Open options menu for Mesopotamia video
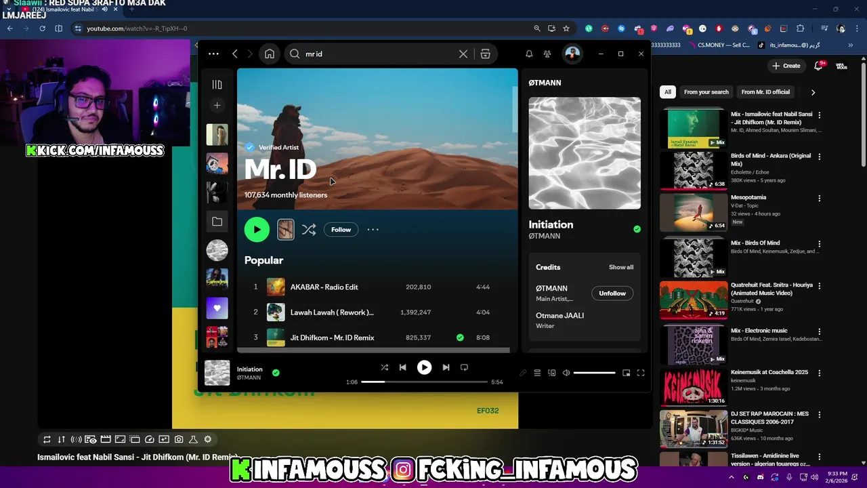 pyautogui.click(x=819, y=199)
